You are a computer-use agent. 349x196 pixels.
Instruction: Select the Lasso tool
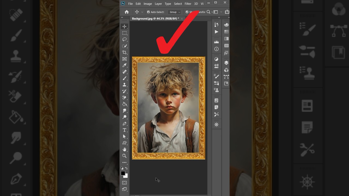(124, 39)
